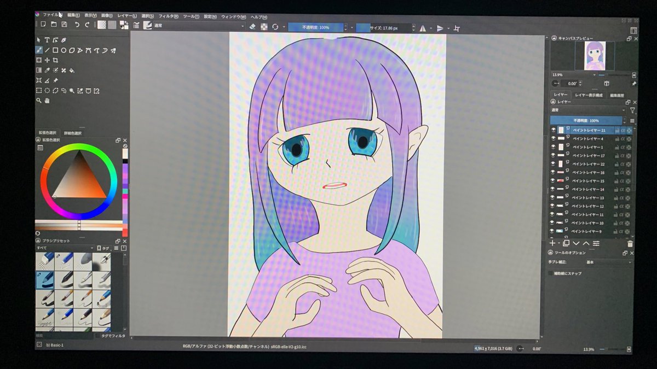Open layer properties button in layers footer
The width and height of the screenshot is (657, 369).
coord(596,243)
